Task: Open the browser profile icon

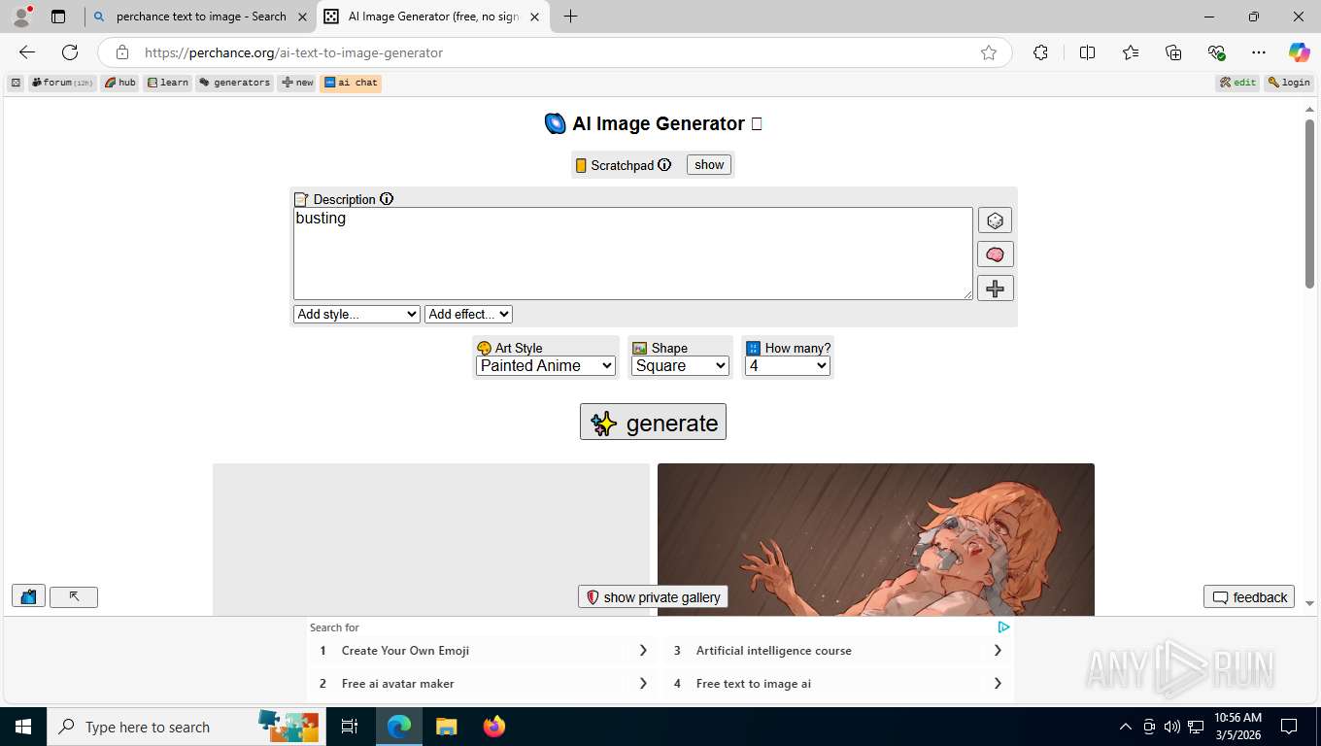Action: coord(21,17)
